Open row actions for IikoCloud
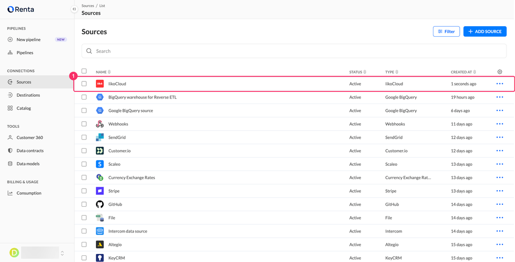 coord(500,84)
